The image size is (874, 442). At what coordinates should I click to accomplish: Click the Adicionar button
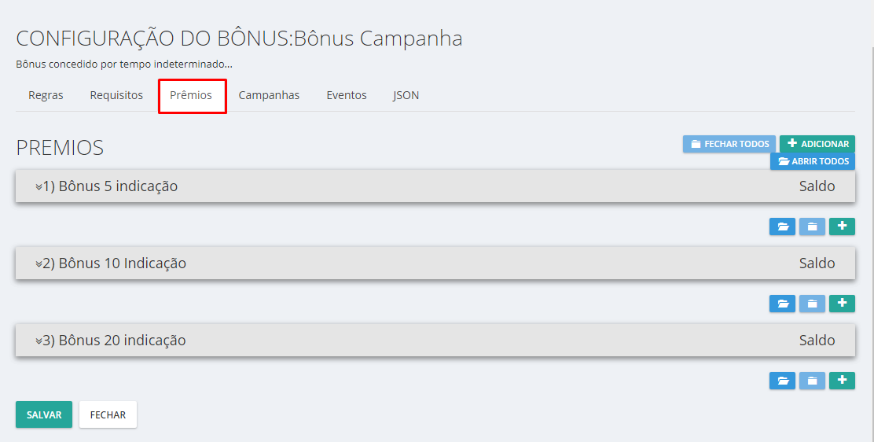point(817,144)
